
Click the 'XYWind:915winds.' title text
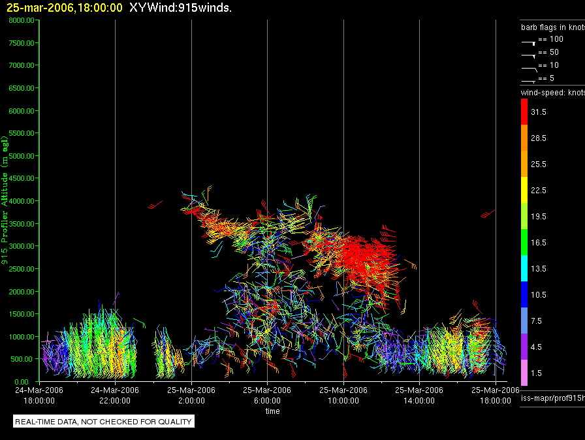coord(181,7)
